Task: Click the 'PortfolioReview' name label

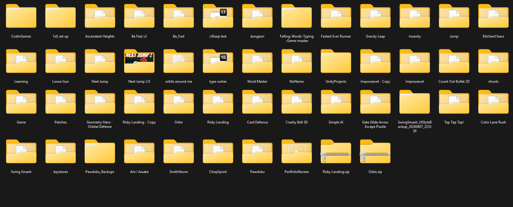Action: click(297, 172)
